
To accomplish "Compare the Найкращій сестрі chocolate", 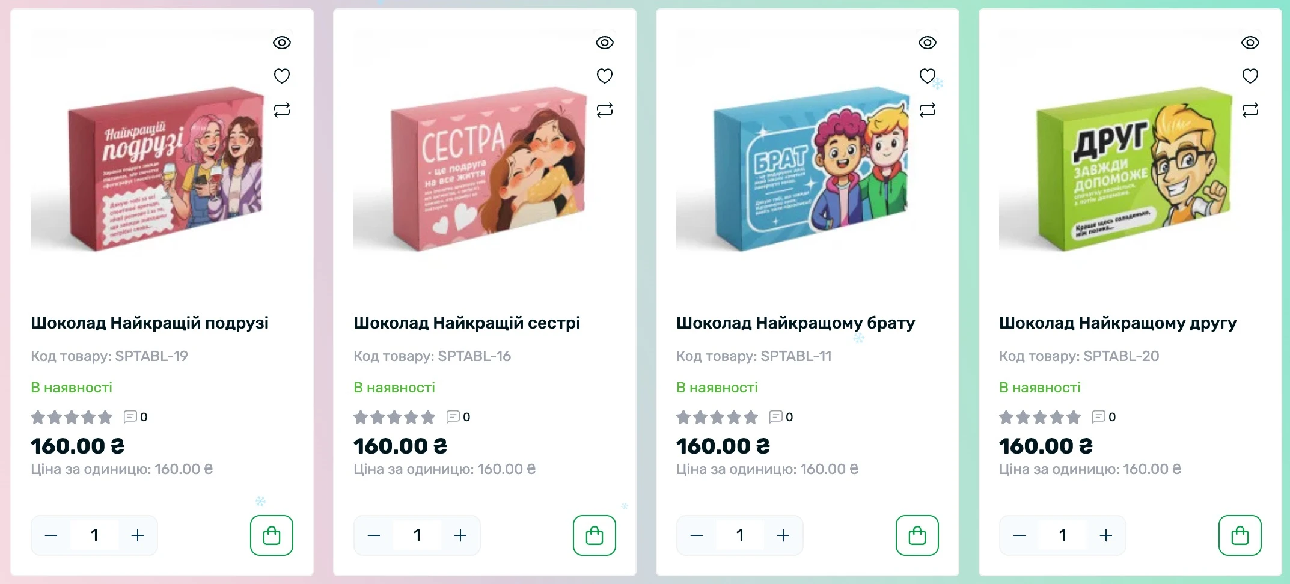I will click(x=605, y=110).
